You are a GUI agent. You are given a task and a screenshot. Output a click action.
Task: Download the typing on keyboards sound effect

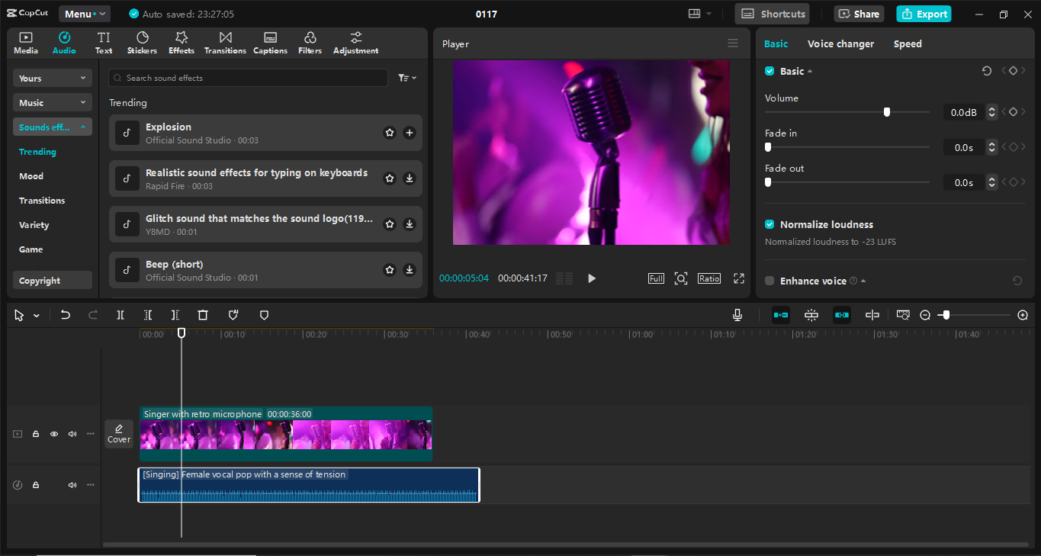(410, 178)
